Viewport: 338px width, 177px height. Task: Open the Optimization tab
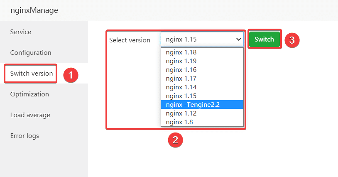coord(29,94)
